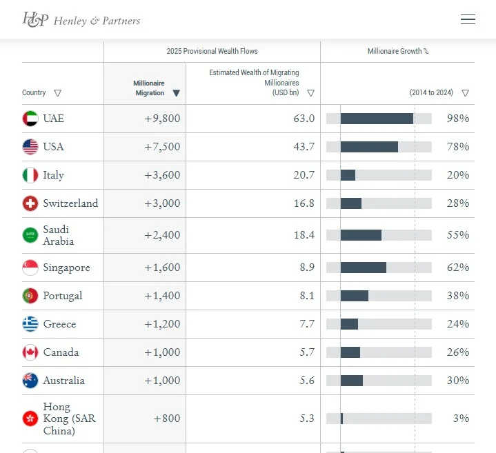Image resolution: width=496 pixels, height=453 pixels.
Task: Click the Millionaire Growth % header
Action: click(398, 52)
